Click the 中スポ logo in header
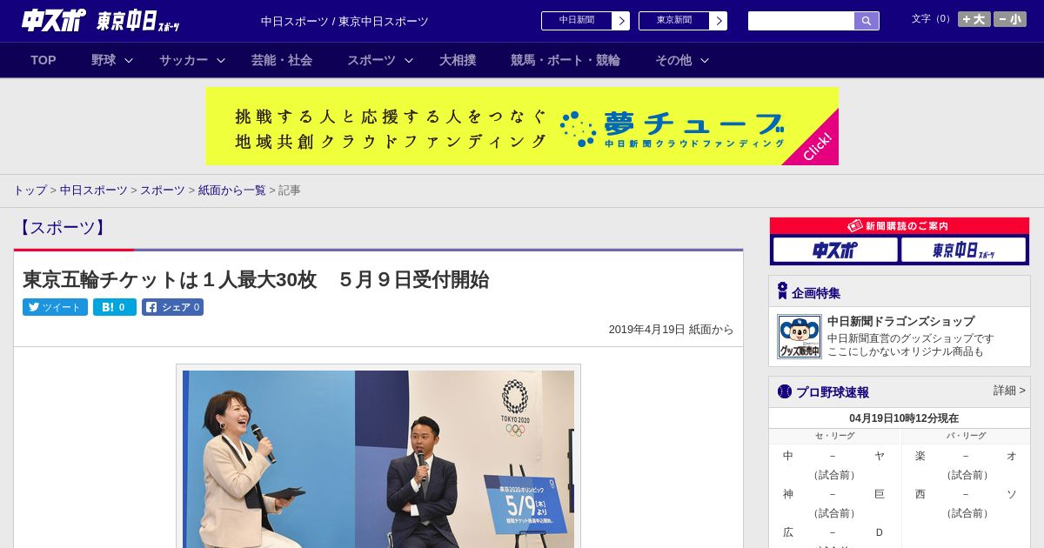The image size is (1044, 548). click(x=53, y=20)
